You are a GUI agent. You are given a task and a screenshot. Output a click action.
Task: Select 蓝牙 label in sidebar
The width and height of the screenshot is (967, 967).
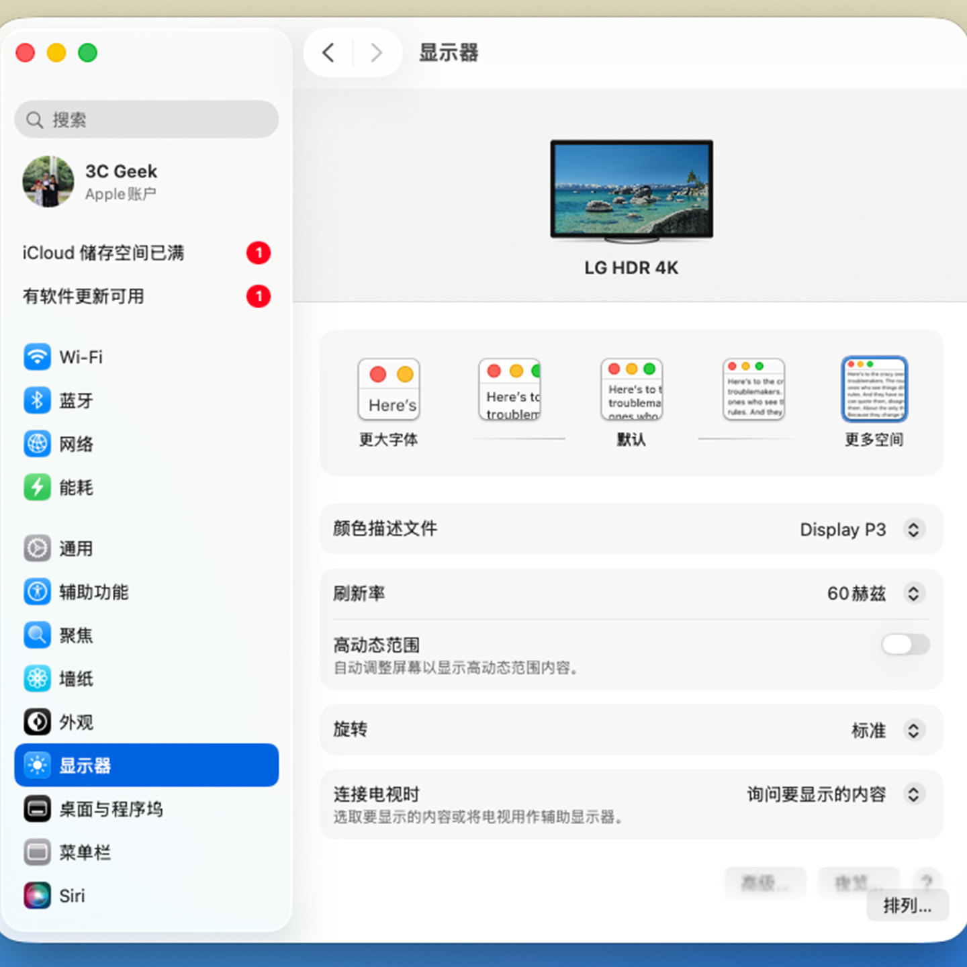click(76, 401)
